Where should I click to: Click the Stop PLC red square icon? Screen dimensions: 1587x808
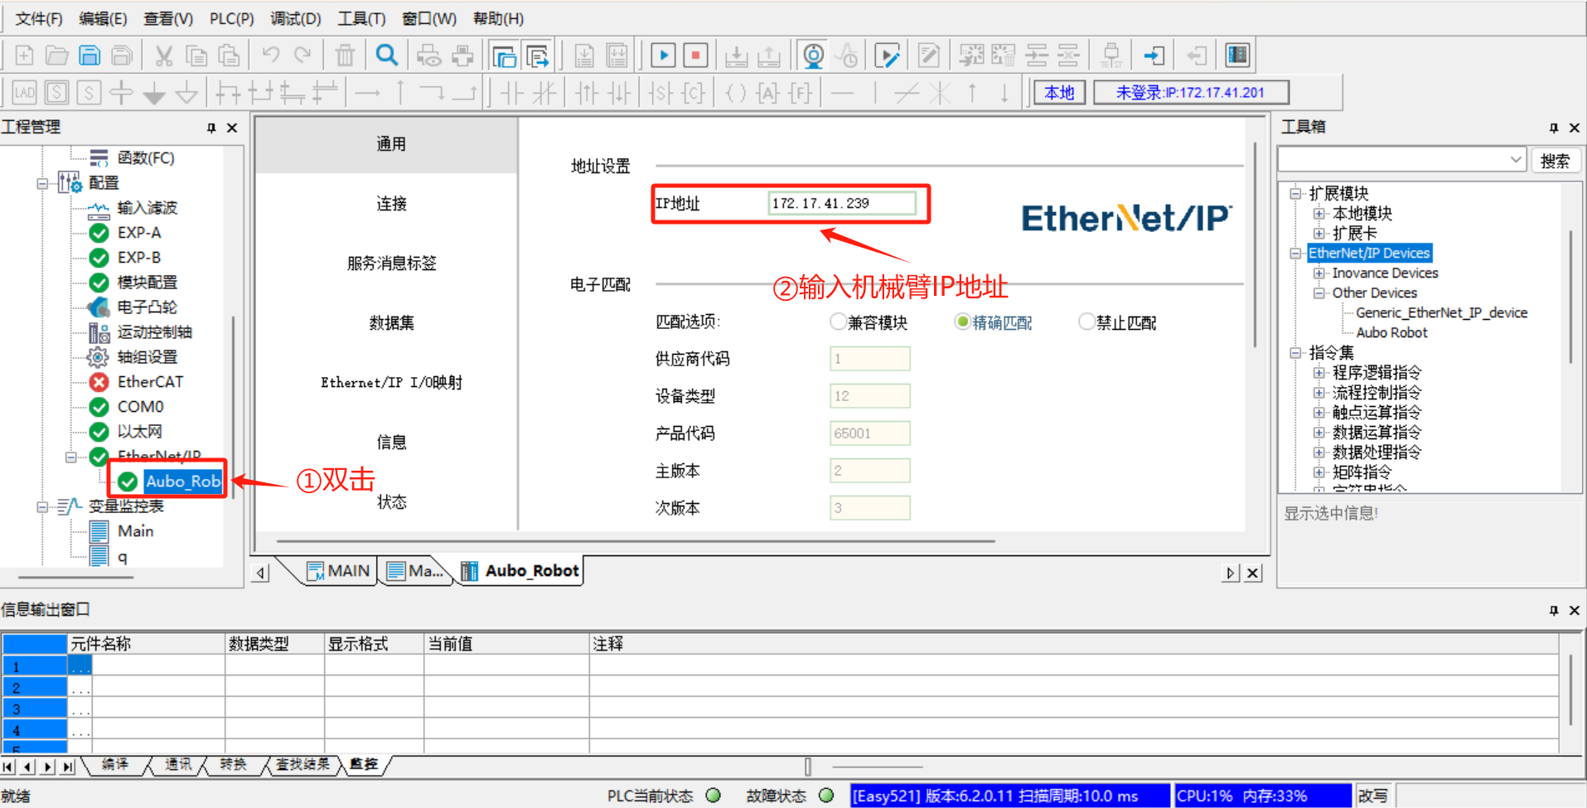coord(695,56)
